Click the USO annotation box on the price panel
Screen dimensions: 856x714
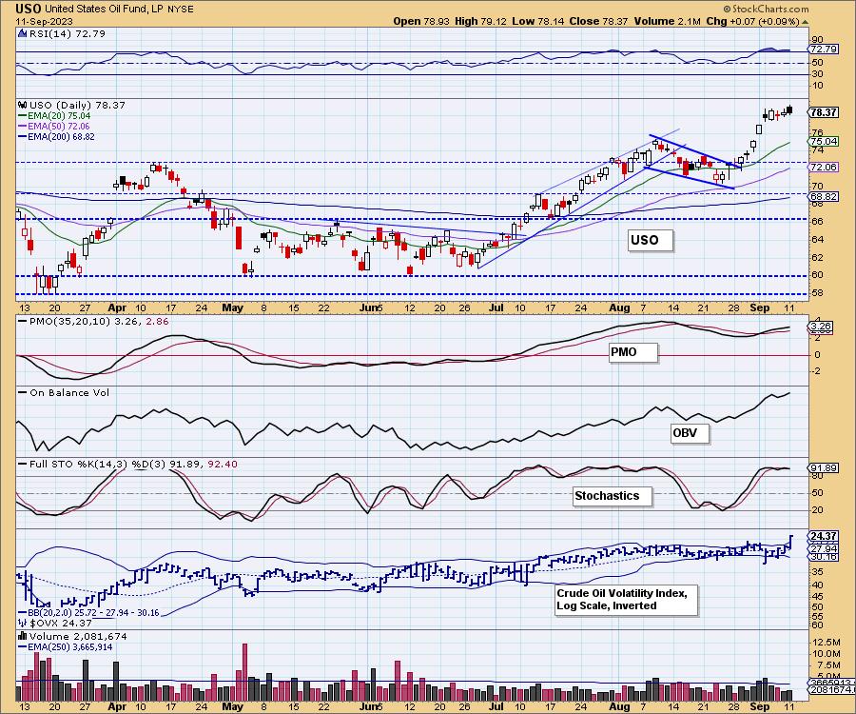tap(649, 240)
